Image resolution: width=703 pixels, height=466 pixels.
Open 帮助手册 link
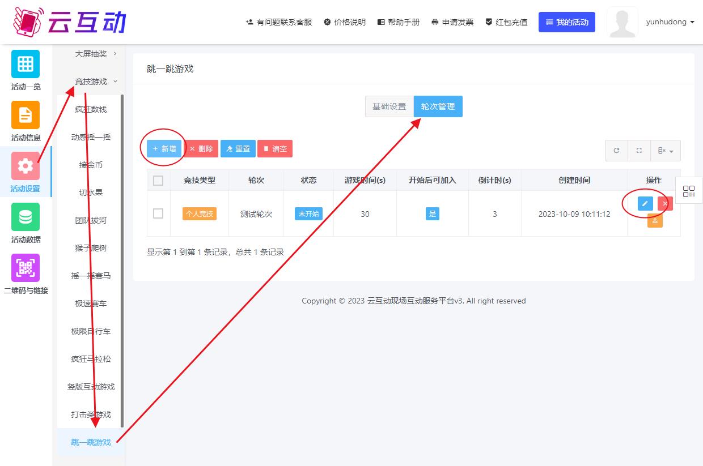coord(399,22)
